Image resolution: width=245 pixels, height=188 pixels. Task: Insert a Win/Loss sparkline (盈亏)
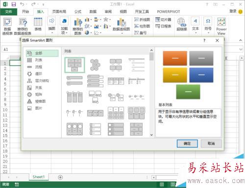click(140, 33)
